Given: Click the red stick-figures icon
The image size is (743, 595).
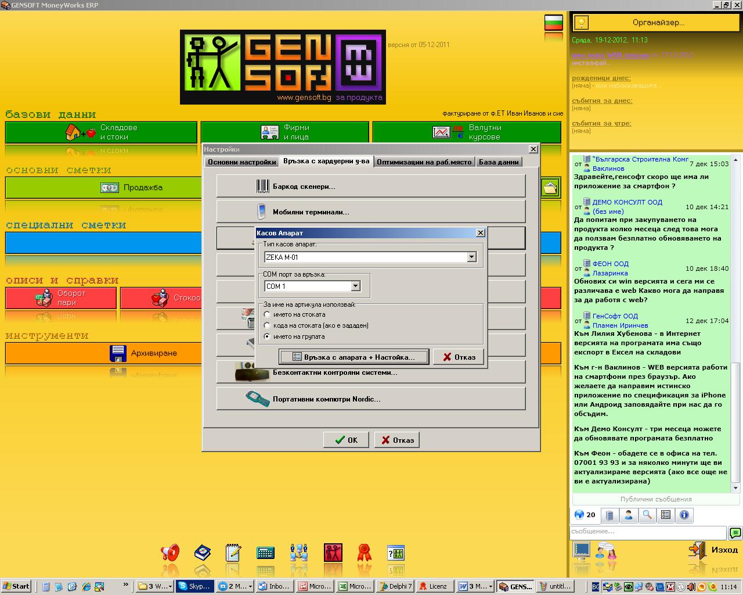Looking at the screenshot, I should click(x=333, y=552).
